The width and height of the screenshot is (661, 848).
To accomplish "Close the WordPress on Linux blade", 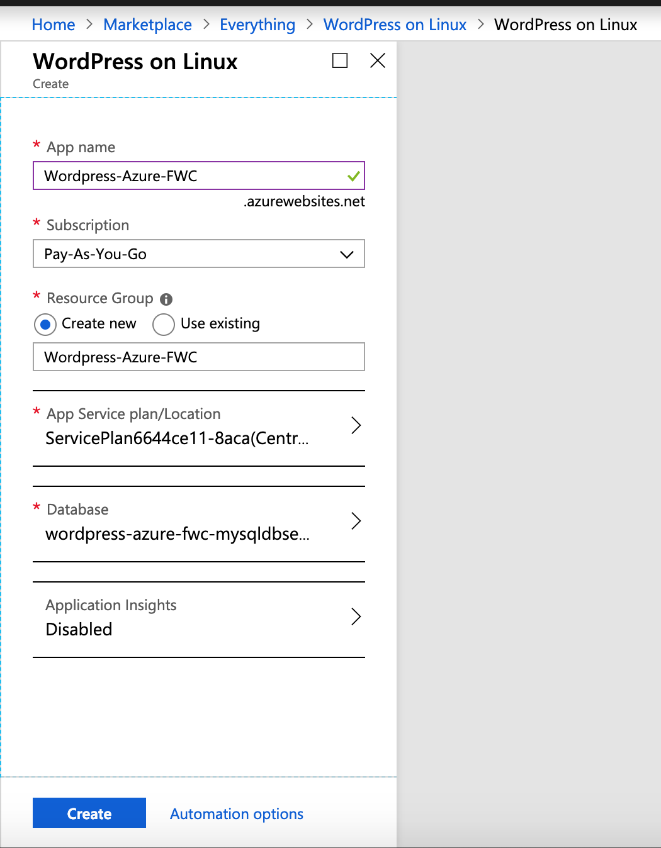I will coord(378,60).
